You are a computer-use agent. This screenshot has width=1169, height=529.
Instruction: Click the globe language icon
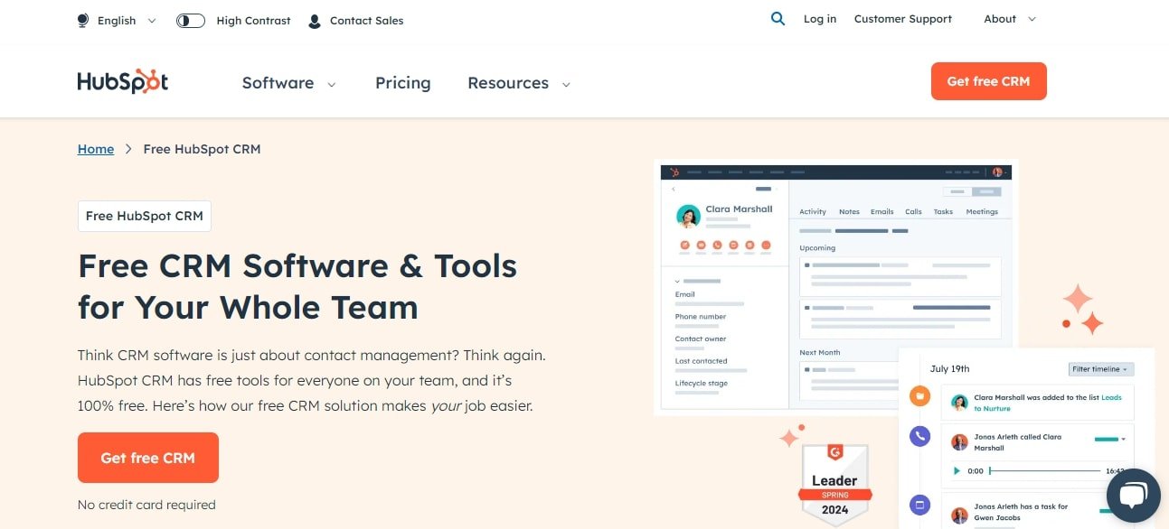[x=83, y=20]
